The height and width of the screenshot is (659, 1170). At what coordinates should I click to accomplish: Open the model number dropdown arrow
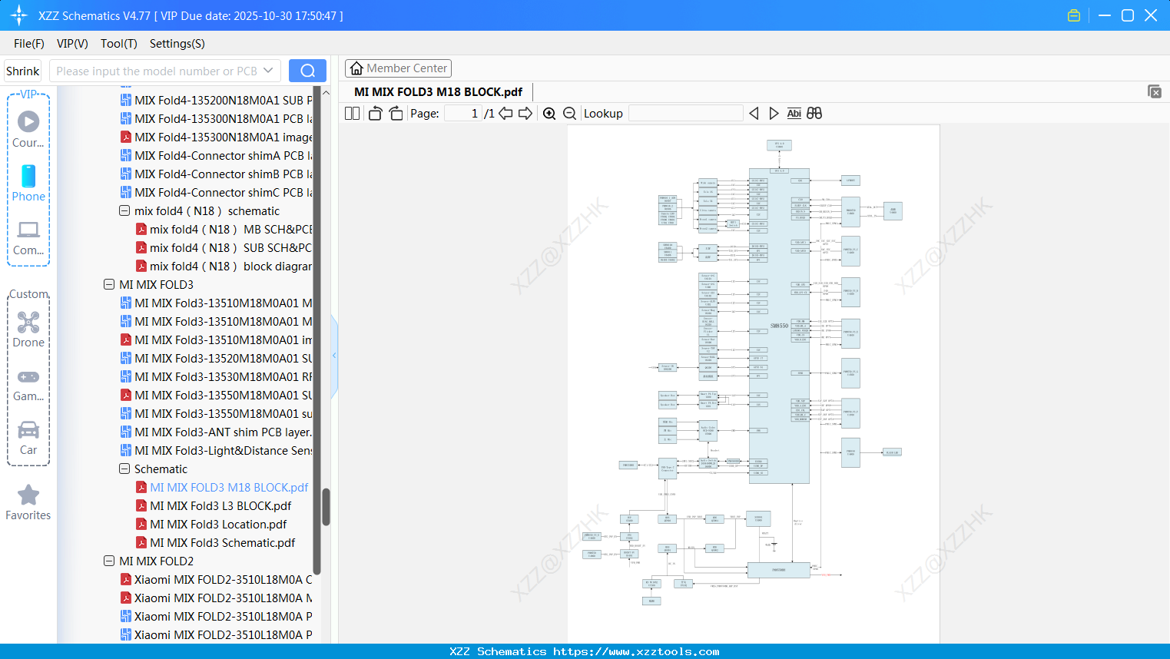[268, 71]
